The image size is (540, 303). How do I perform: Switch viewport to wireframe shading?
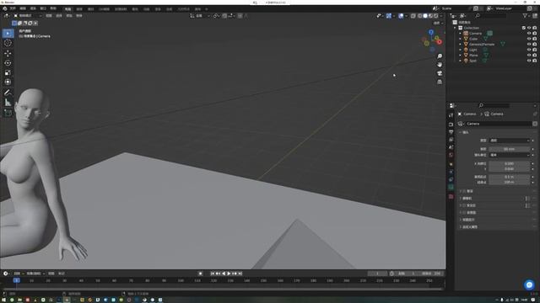(x=420, y=16)
